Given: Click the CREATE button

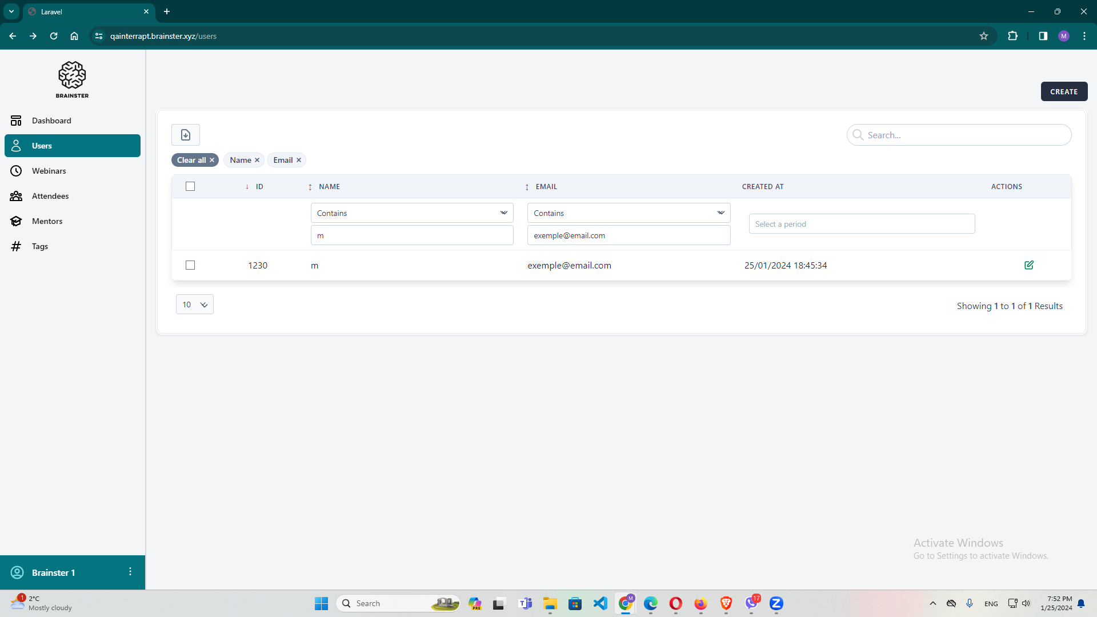Looking at the screenshot, I should point(1063,91).
